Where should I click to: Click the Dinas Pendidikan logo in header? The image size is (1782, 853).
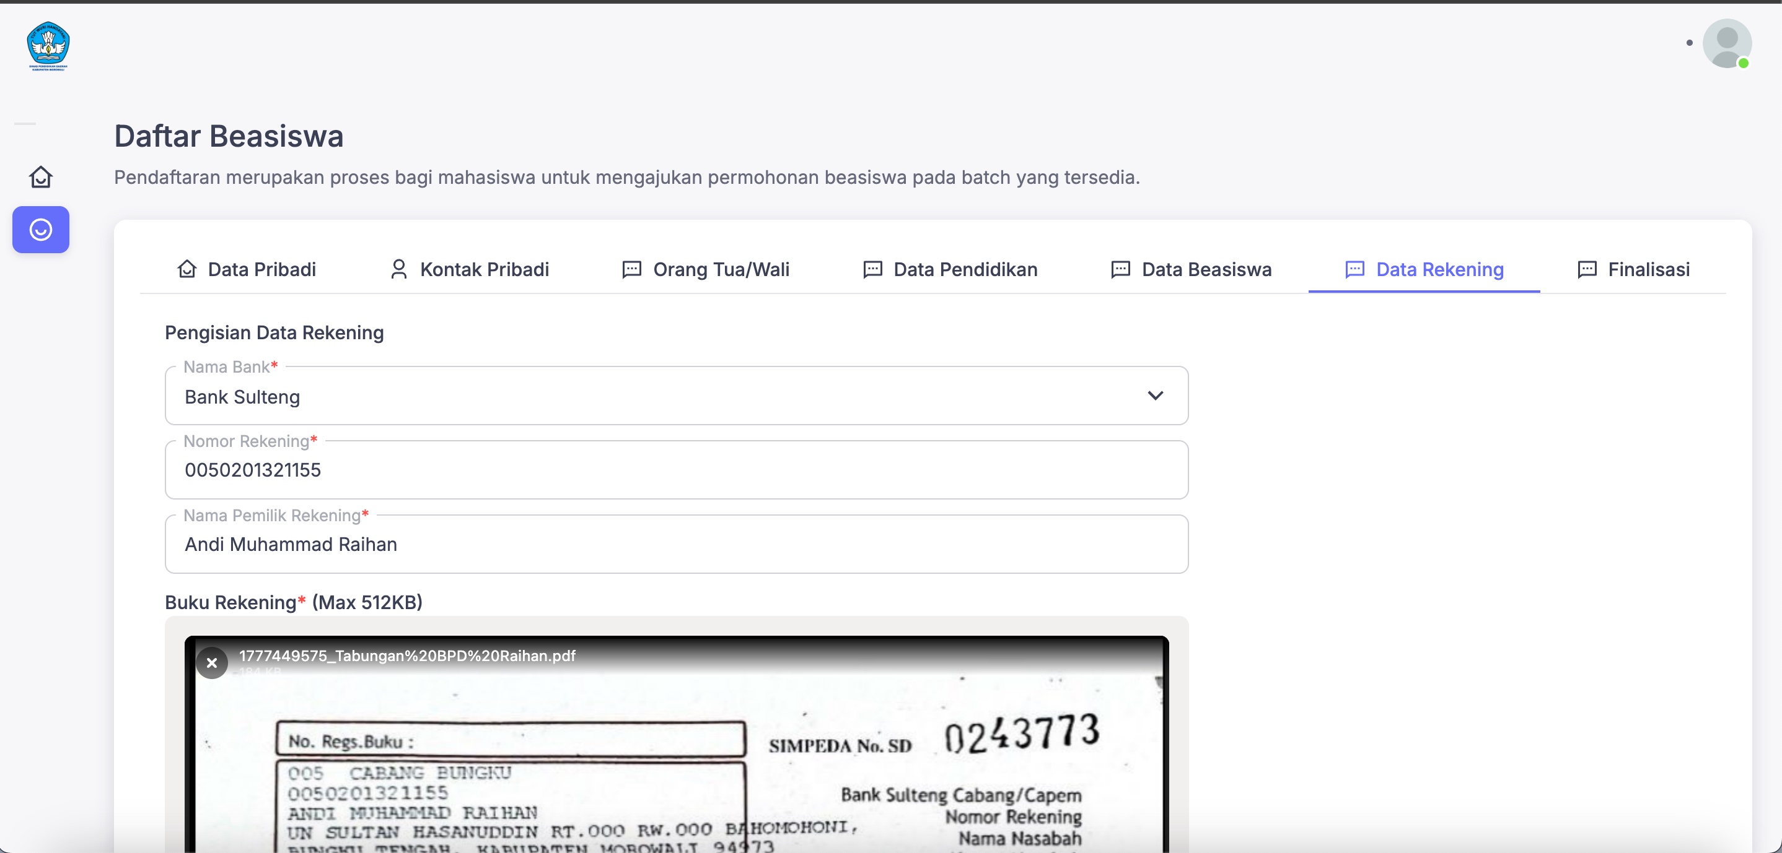48,46
